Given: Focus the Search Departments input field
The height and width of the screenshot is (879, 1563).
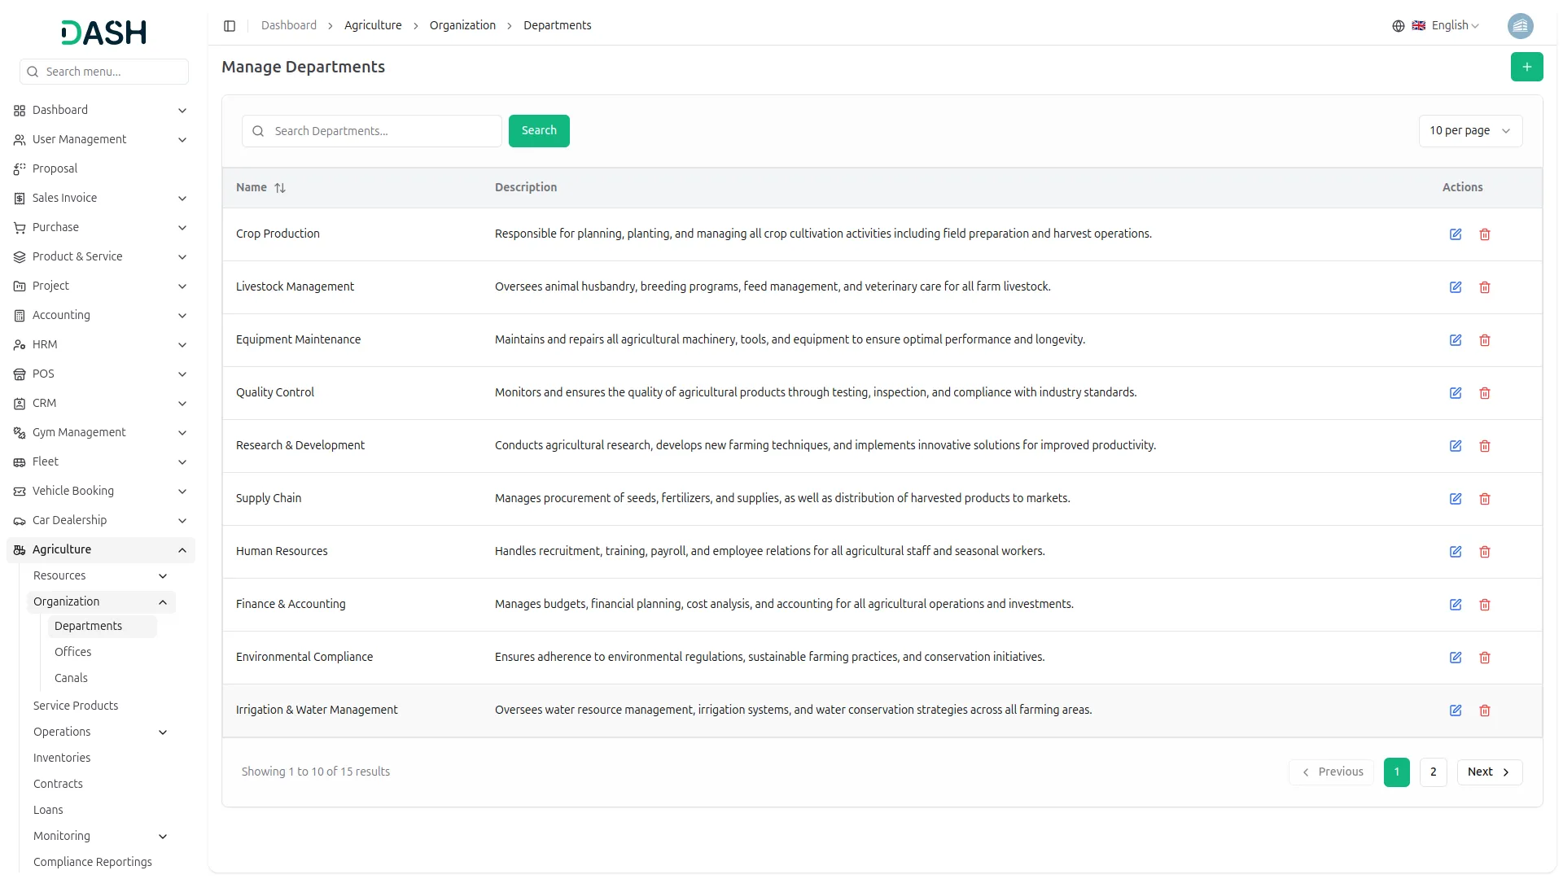Looking at the screenshot, I should (383, 131).
